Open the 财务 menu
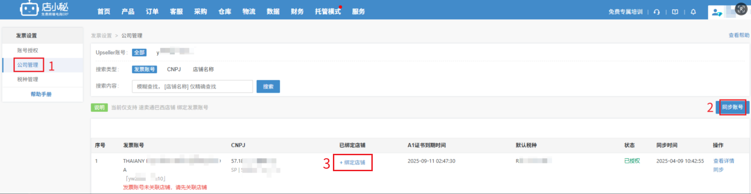Screen dimensions: 751x194 click(297, 11)
